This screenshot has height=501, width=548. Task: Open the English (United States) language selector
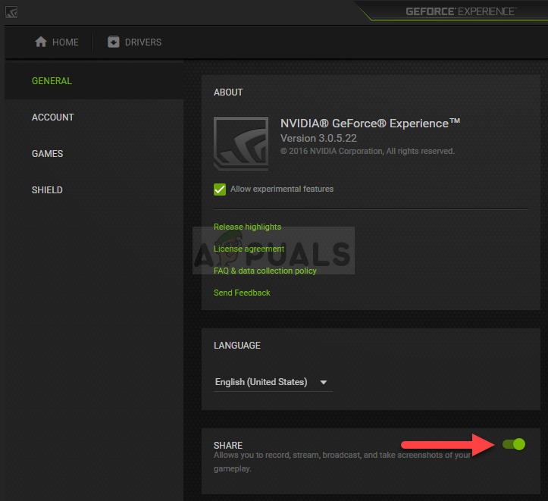[x=261, y=382]
